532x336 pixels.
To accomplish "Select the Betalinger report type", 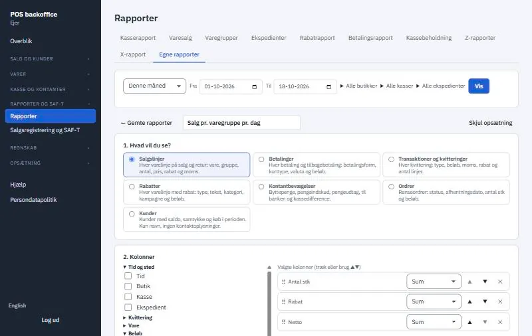I will pos(317,165).
